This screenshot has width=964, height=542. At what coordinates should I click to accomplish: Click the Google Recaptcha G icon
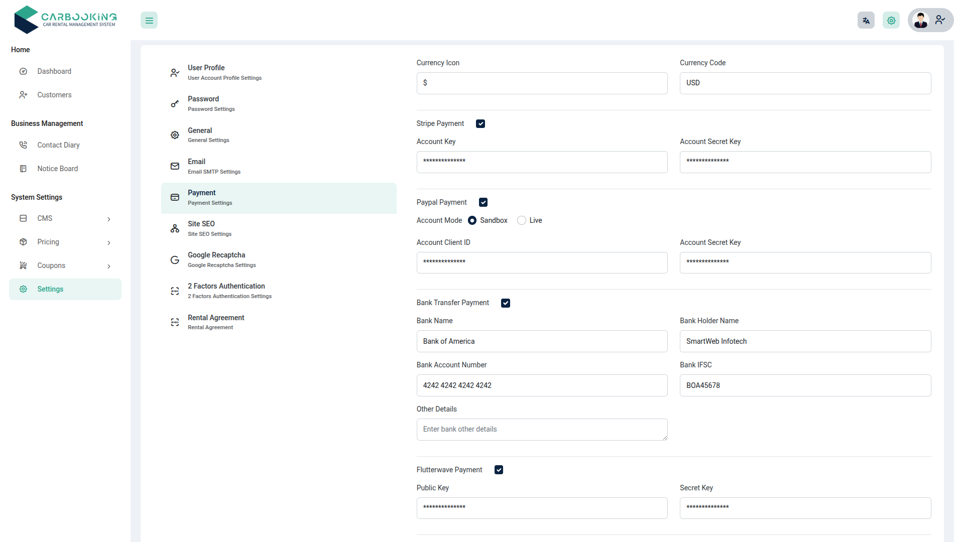pyautogui.click(x=174, y=260)
